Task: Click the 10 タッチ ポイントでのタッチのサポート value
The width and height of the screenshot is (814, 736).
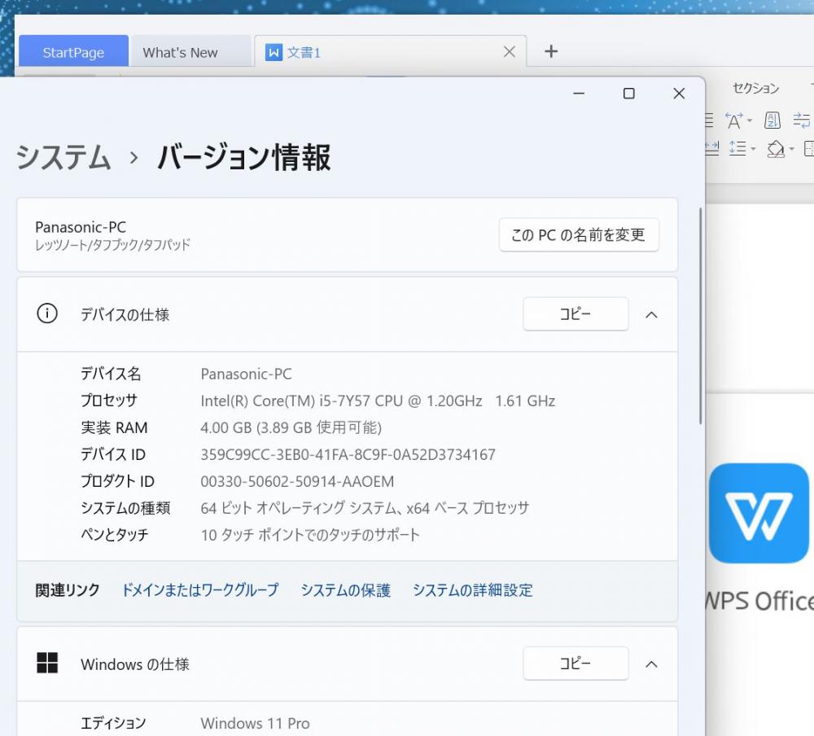Action: click(310, 535)
